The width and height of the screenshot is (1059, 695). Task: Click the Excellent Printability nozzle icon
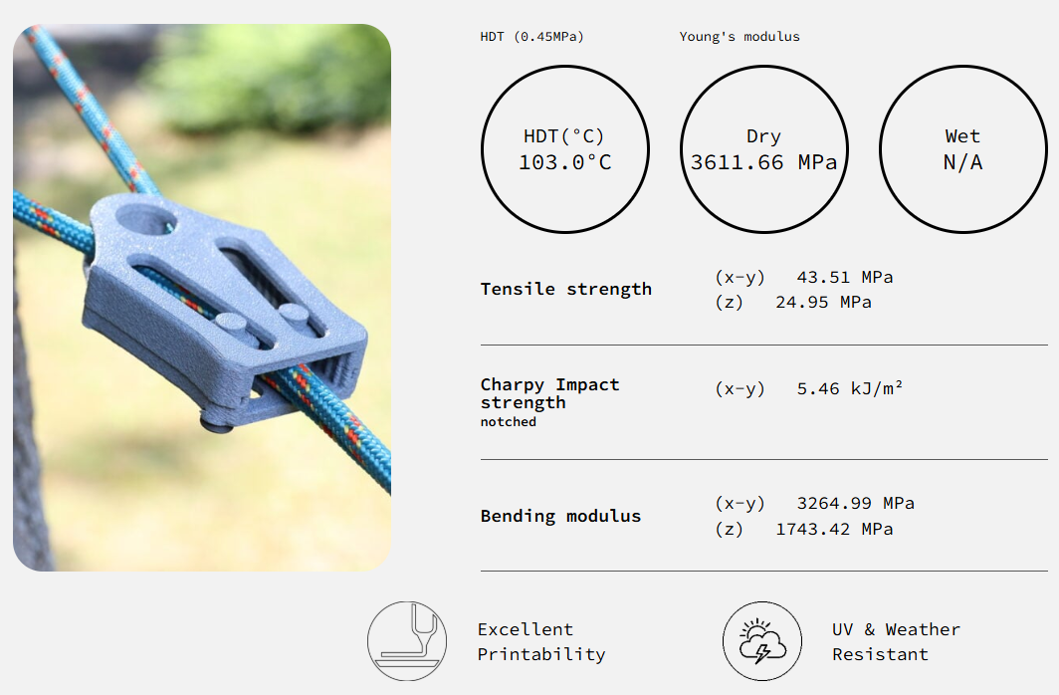click(407, 640)
